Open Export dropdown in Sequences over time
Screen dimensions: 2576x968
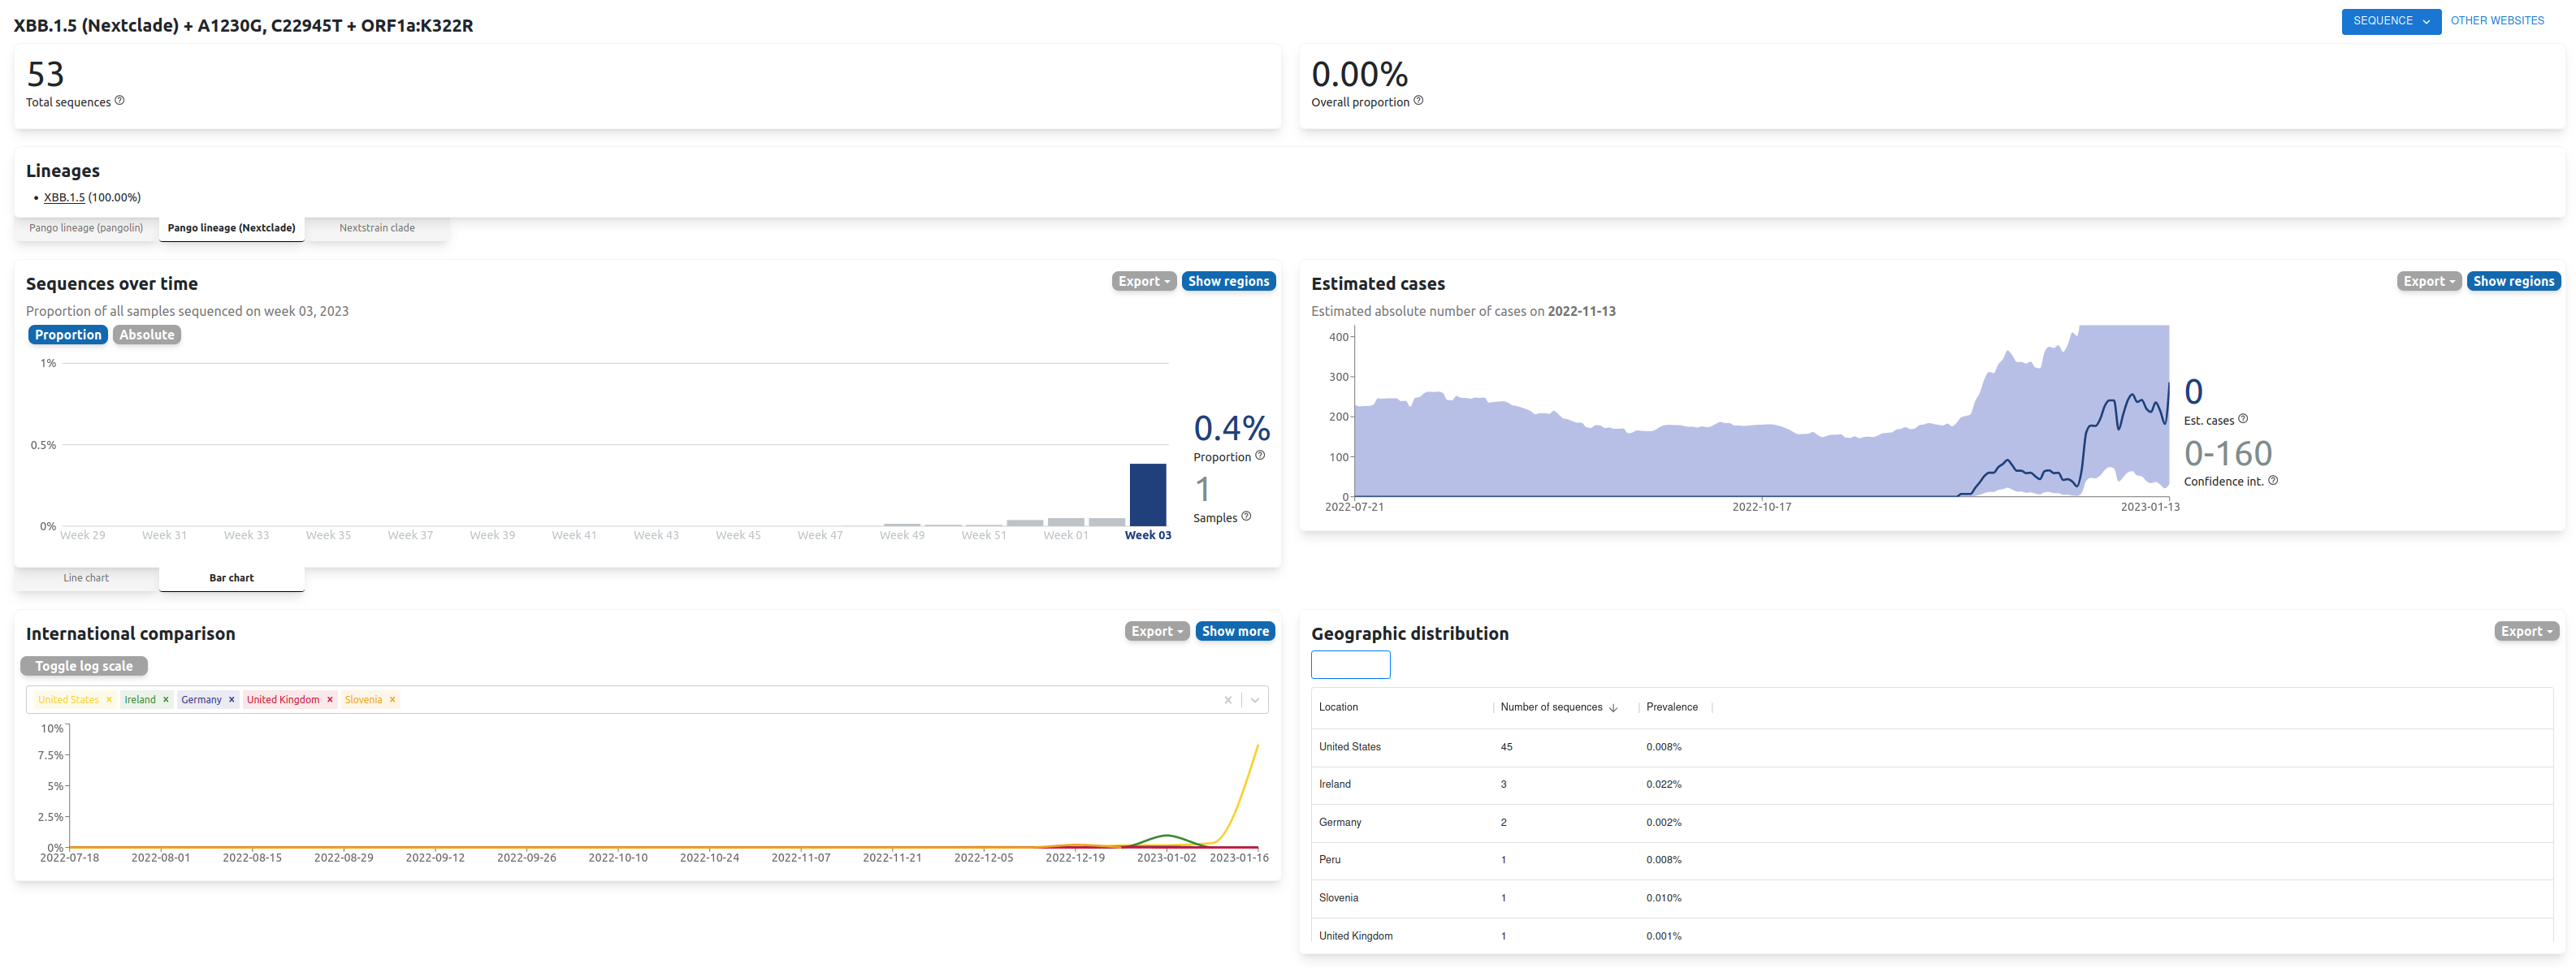pyautogui.click(x=1143, y=282)
